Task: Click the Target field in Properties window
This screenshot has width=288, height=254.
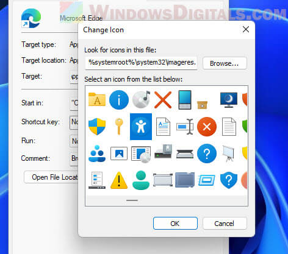Action: pyautogui.click(x=74, y=77)
